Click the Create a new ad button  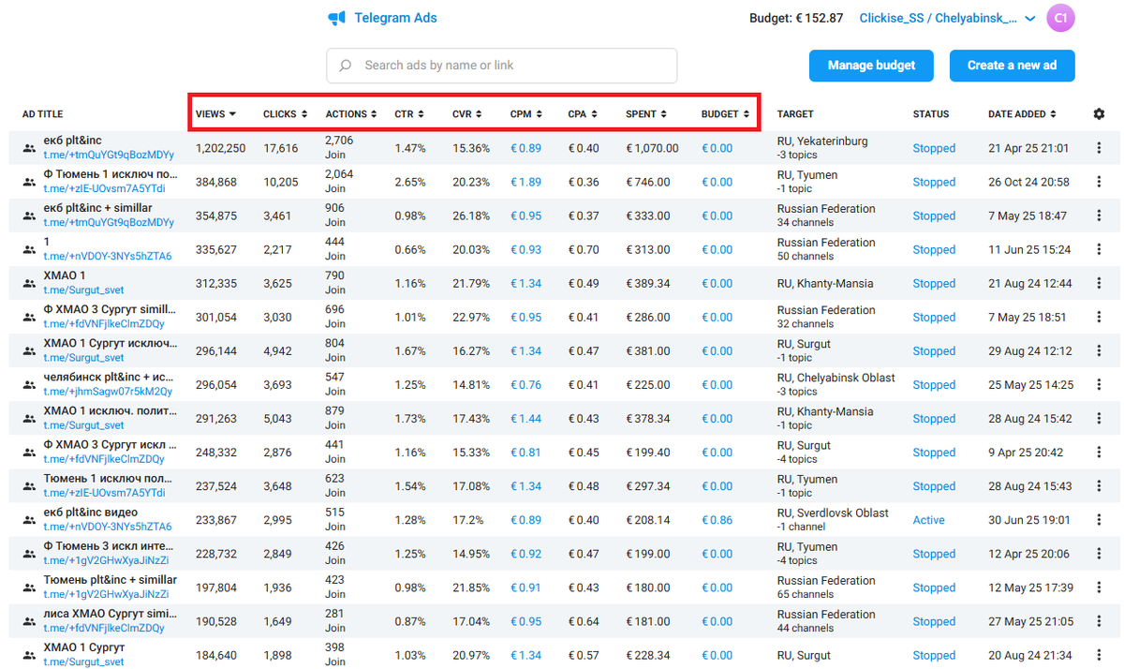[1012, 66]
